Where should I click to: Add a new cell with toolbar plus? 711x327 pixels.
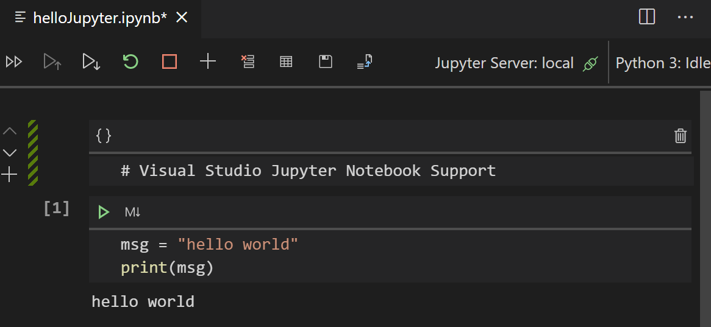pos(208,61)
